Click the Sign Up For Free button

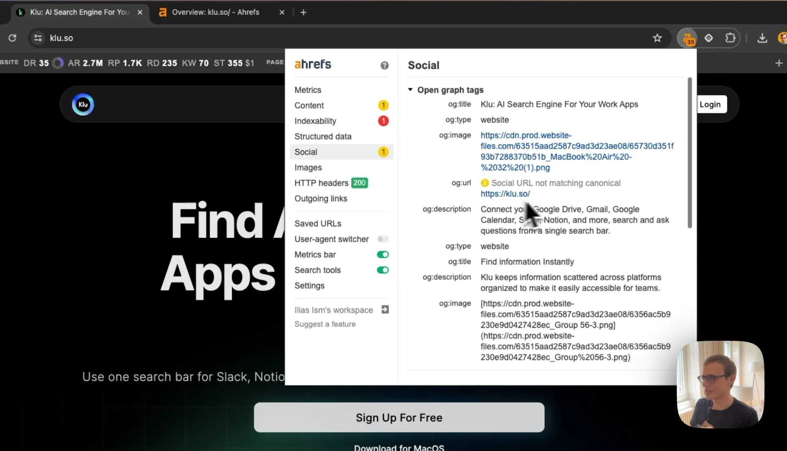click(399, 418)
